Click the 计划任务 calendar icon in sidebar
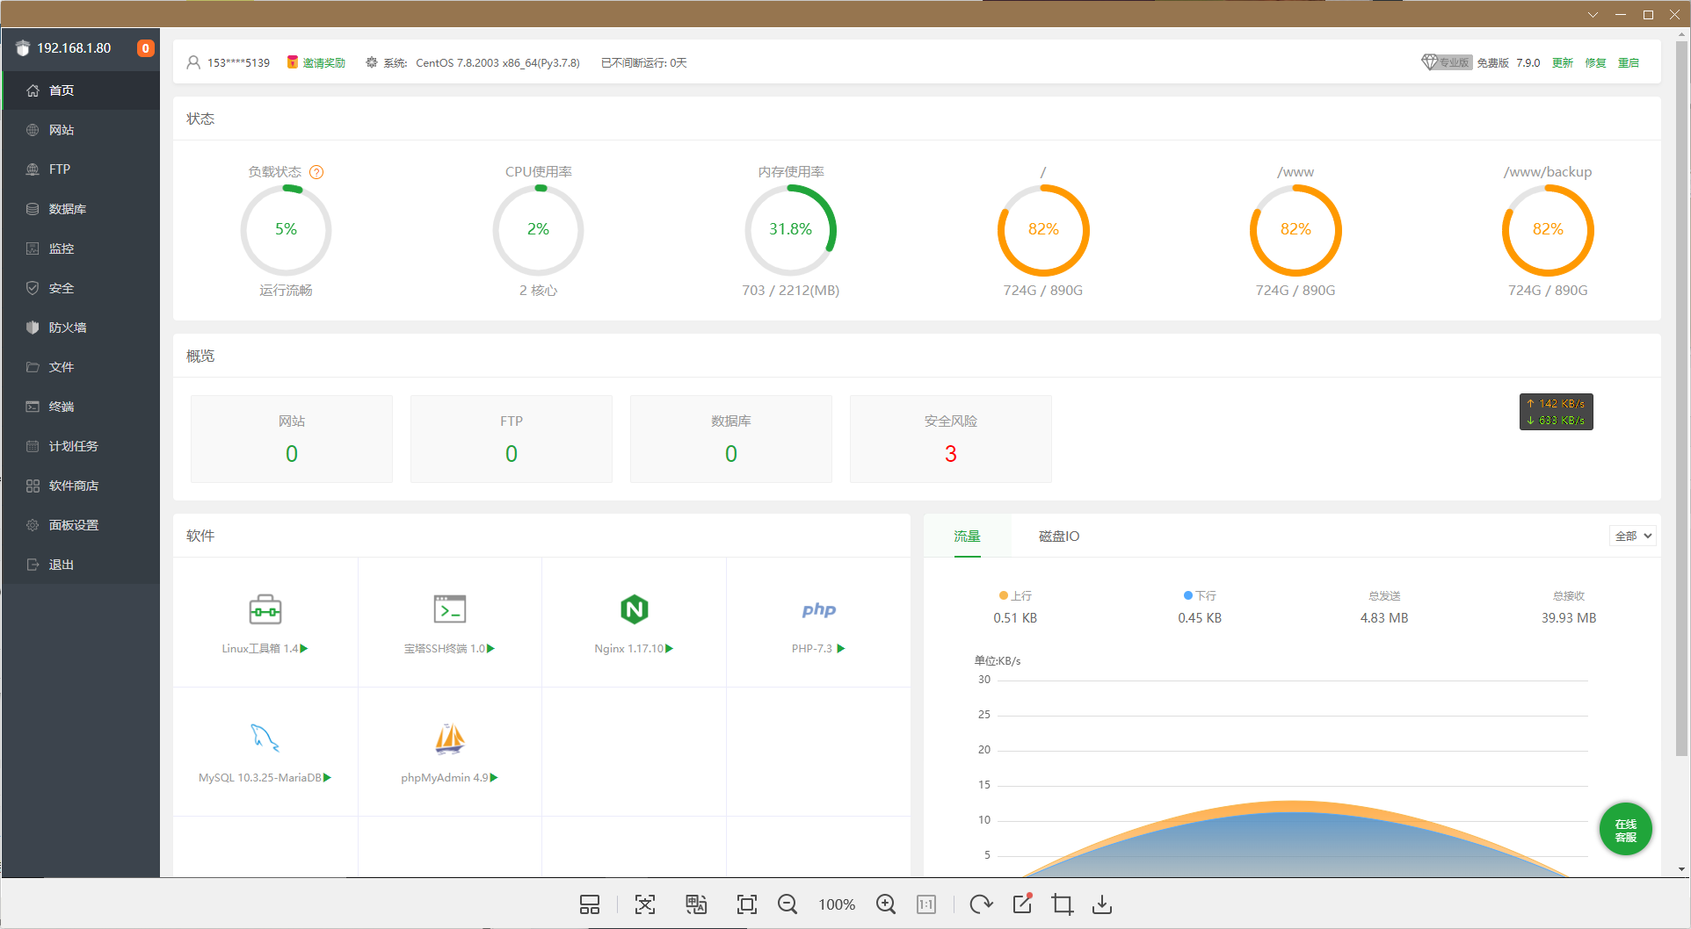1691x929 pixels. pyautogui.click(x=33, y=446)
